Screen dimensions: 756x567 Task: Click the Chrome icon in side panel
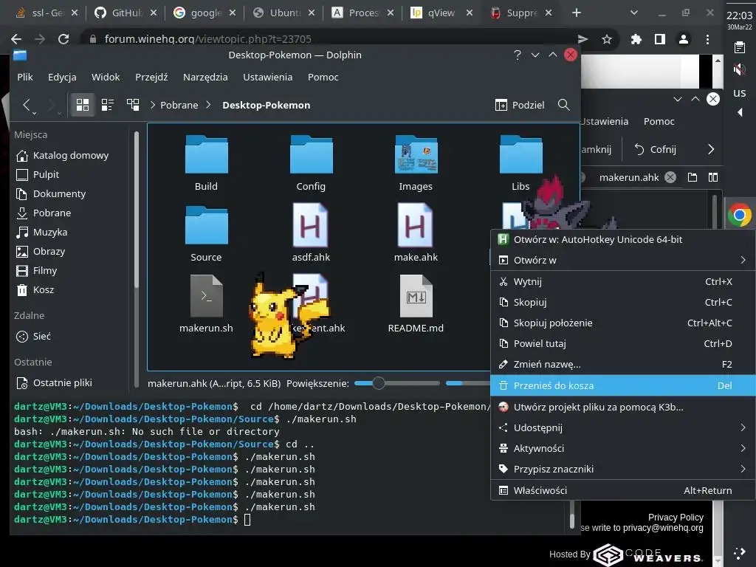click(740, 215)
